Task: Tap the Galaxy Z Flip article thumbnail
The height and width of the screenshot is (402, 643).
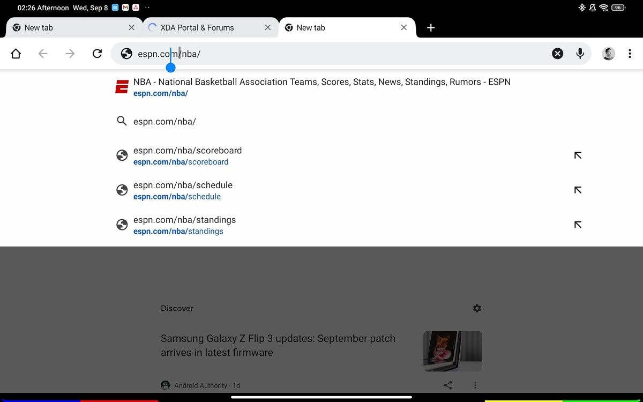Action: coord(453,351)
